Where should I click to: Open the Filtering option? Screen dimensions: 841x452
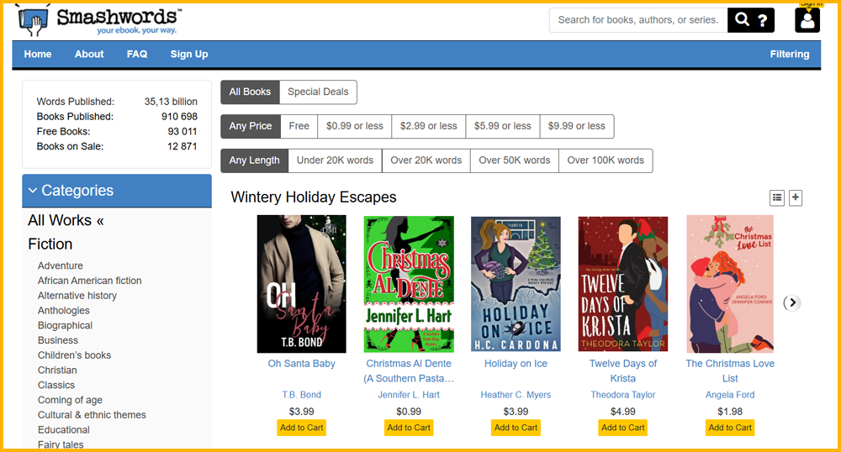coord(790,54)
